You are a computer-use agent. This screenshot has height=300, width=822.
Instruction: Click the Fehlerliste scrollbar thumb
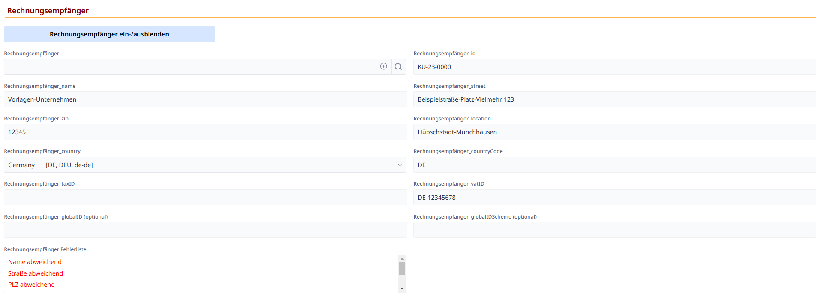point(402,269)
